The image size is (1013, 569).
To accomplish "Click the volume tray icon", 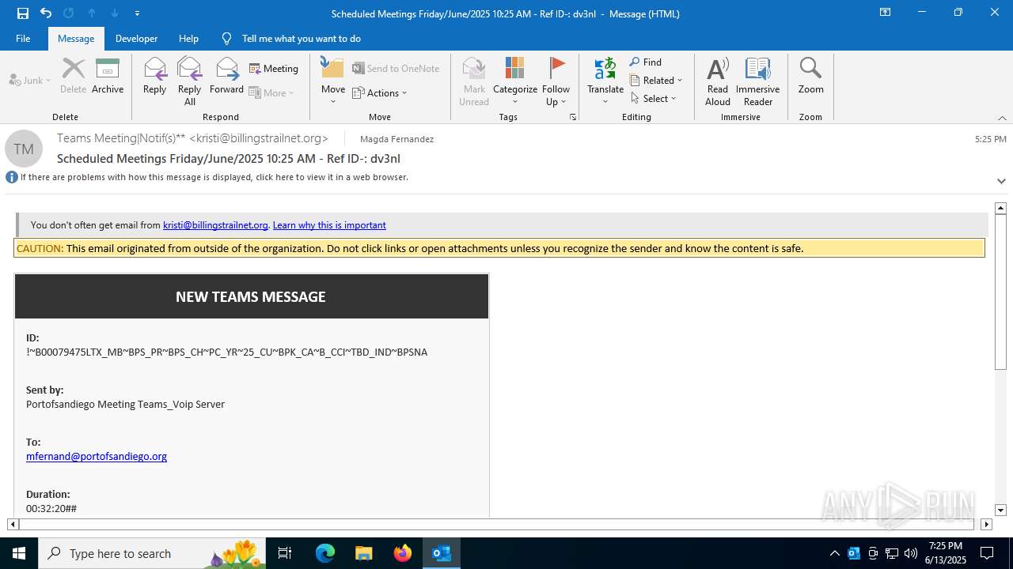I will click(x=911, y=553).
